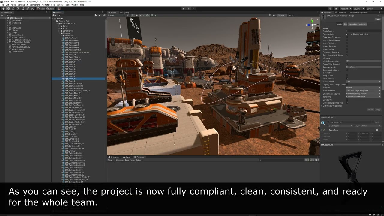Expand Lightmap UVs settings foldout
The width and height of the screenshot is (384, 216).
[322, 106]
